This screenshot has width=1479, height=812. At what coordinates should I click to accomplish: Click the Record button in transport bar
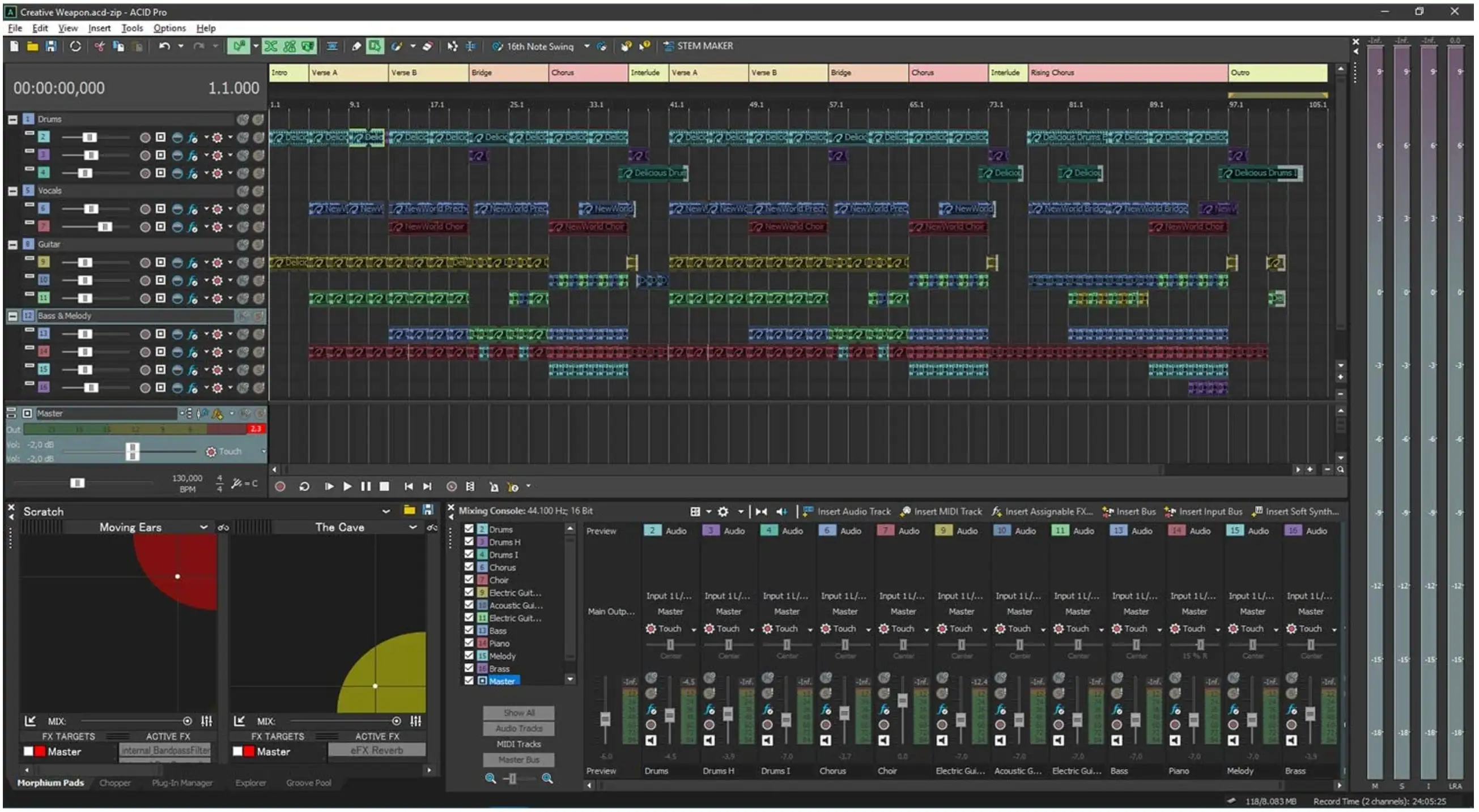coord(280,486)
